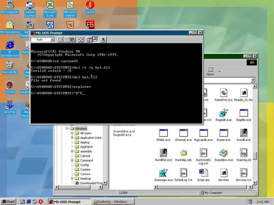
Task: Open the Auto font size dropdown
Action: (x=52, y=40)
